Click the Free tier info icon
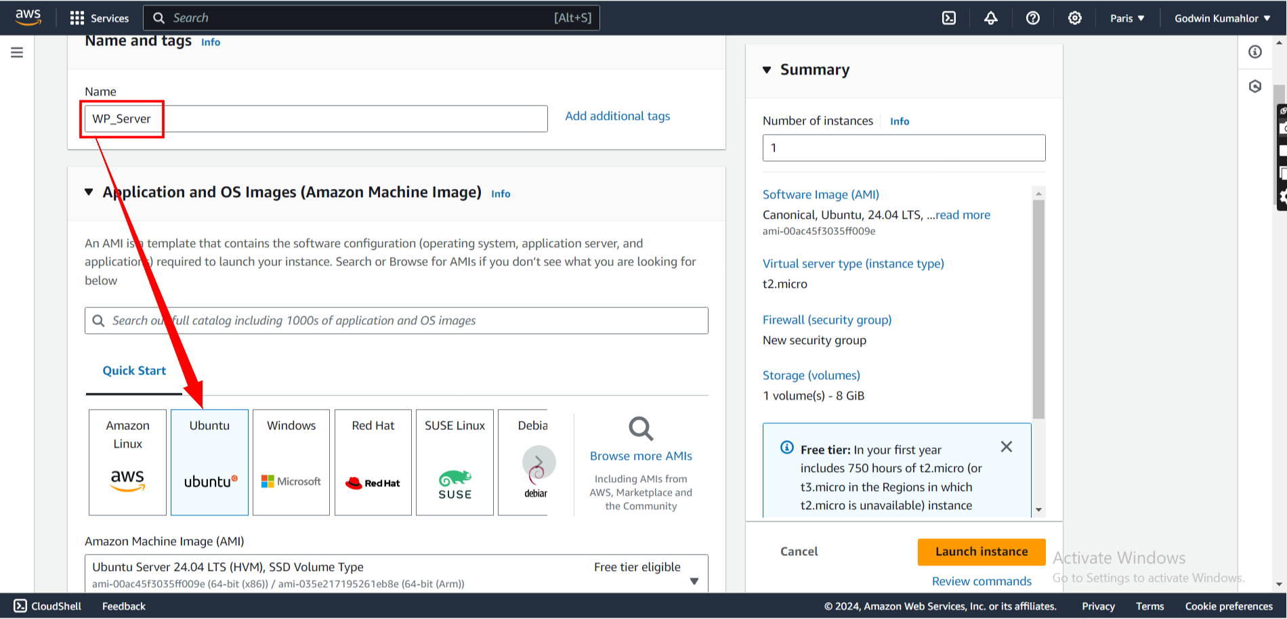The width and height of the screenshot is (1287, 619). [x=787, y=447]
